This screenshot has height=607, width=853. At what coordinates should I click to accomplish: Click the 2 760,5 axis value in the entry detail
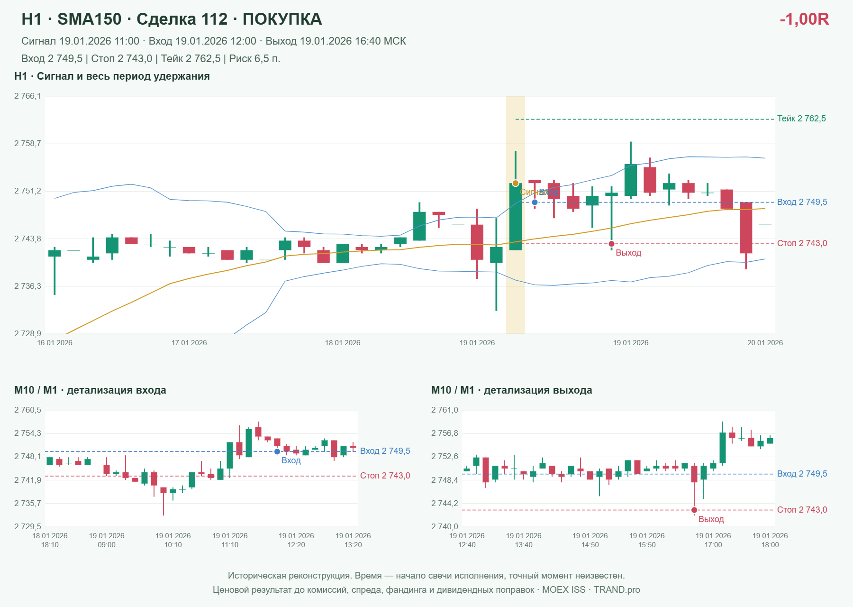pyautogui.click(x=27, y=410)
